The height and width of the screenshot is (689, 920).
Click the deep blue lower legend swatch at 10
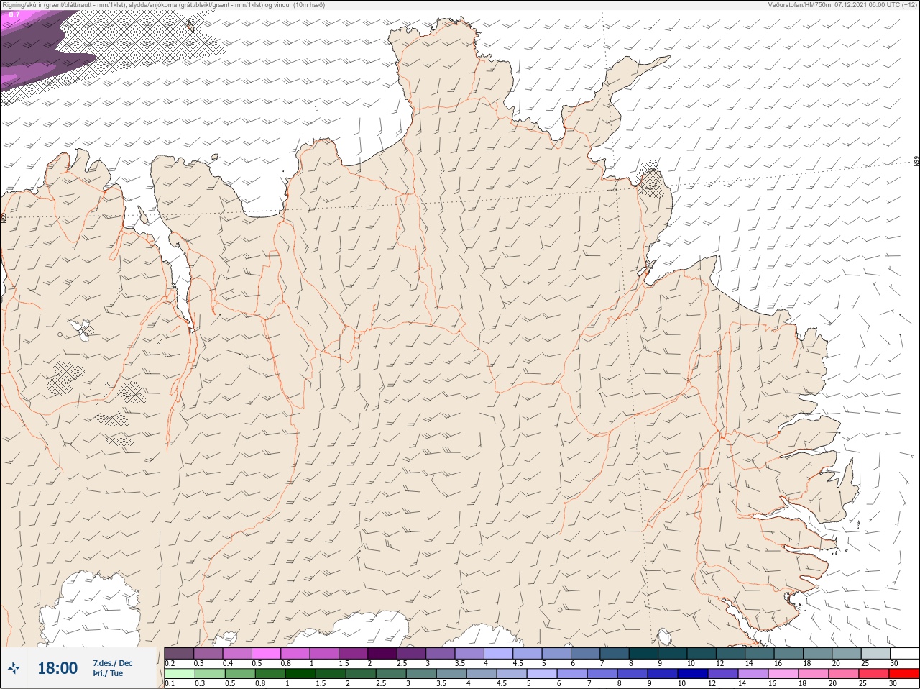pyautogui.click(x=694, y=674)
